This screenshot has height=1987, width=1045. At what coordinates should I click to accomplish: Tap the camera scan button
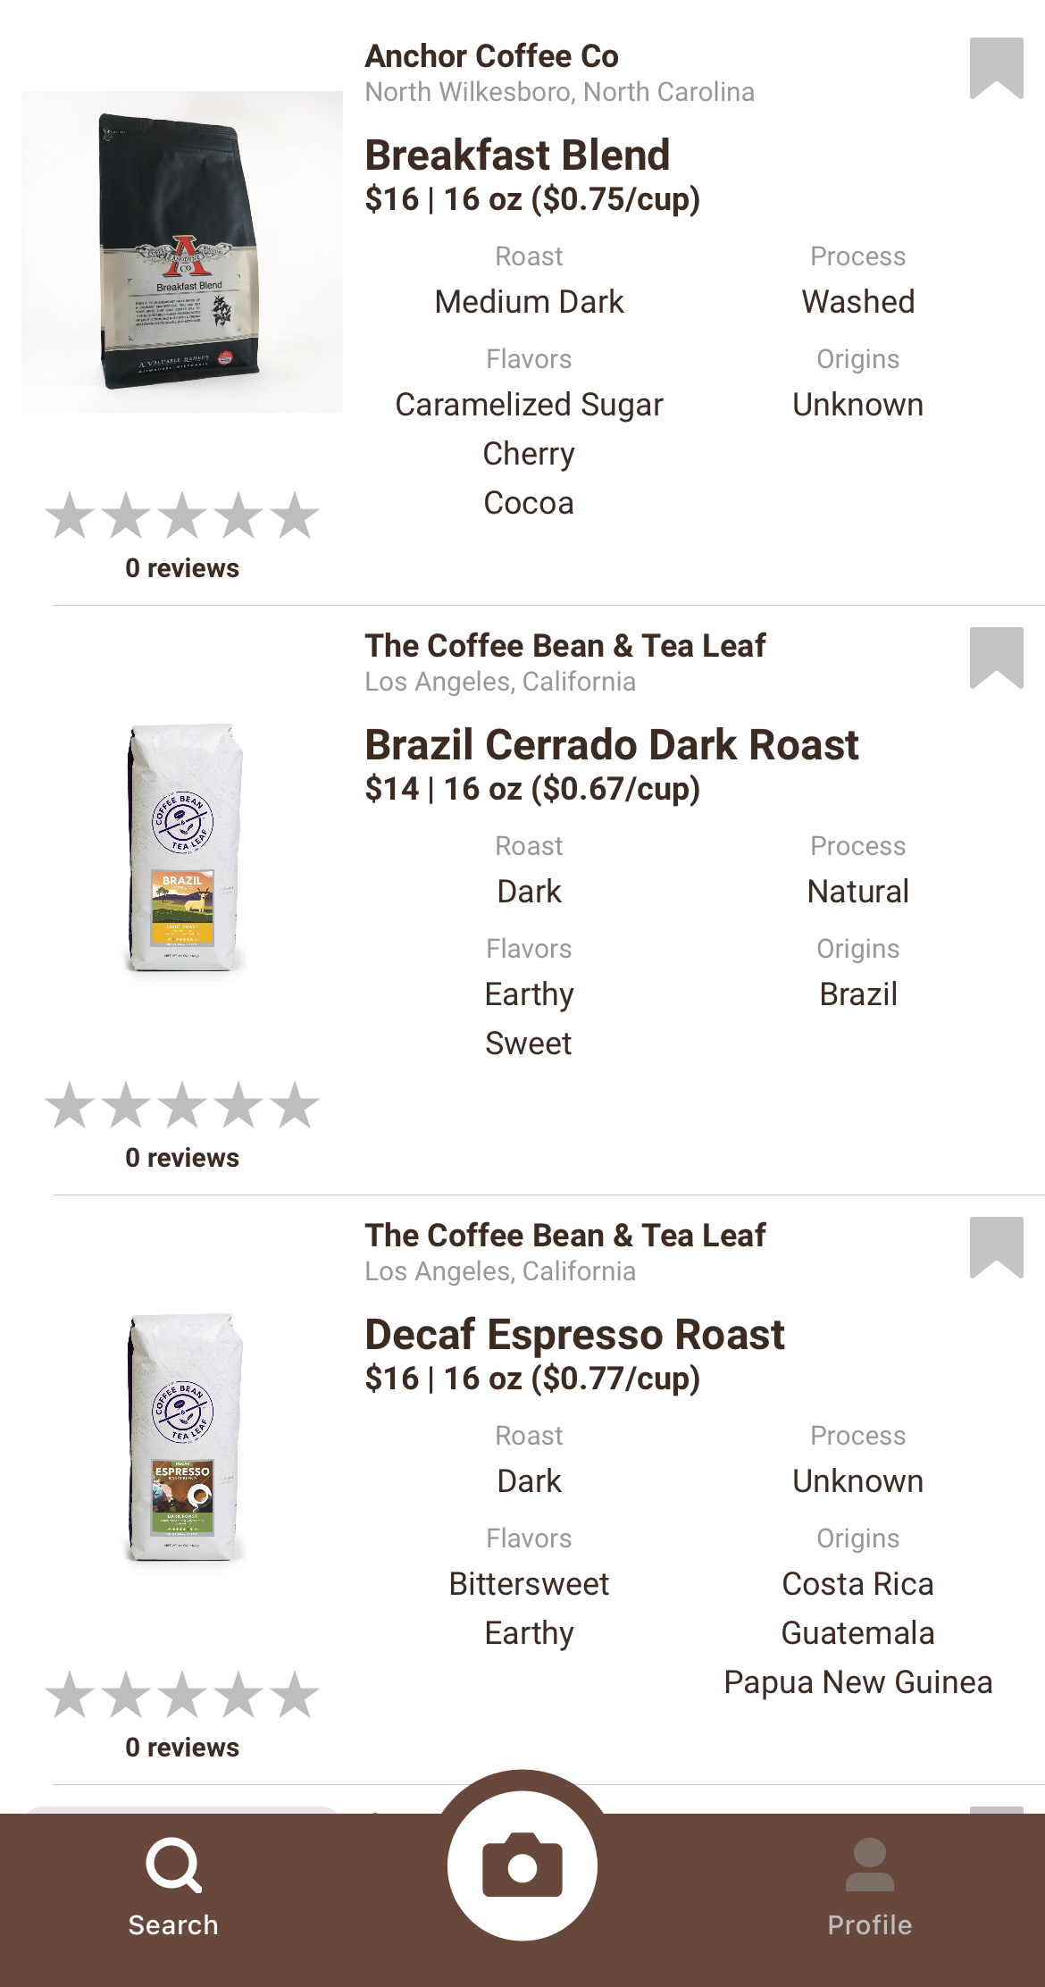tap(522, 1865)
